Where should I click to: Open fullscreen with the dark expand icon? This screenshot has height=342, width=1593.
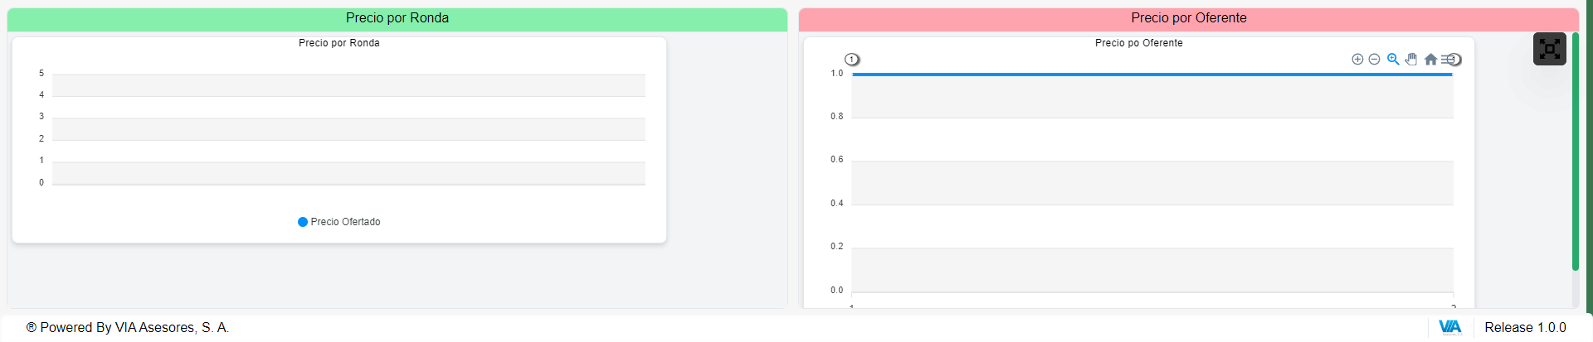(x=1549, y=49)
